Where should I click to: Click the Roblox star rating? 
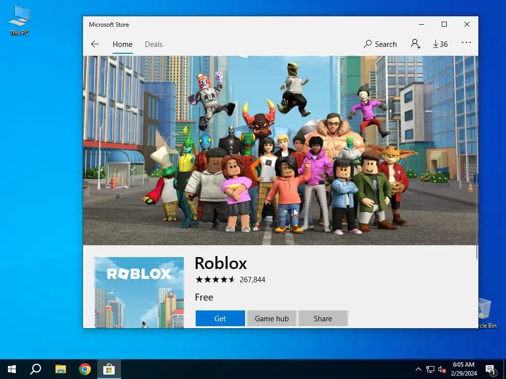click(215, 279)
